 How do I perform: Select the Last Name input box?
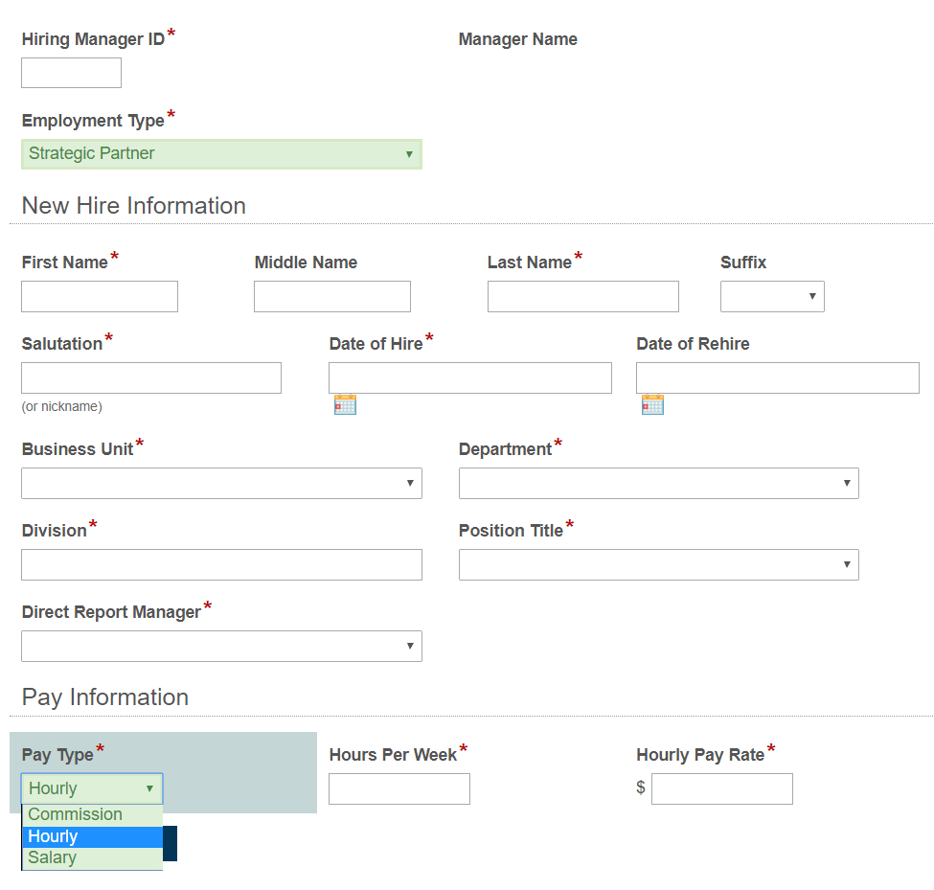pyautogui.click(x=582, y=297)
